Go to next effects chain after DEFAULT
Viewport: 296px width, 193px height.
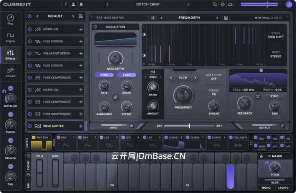coord(73,16)
